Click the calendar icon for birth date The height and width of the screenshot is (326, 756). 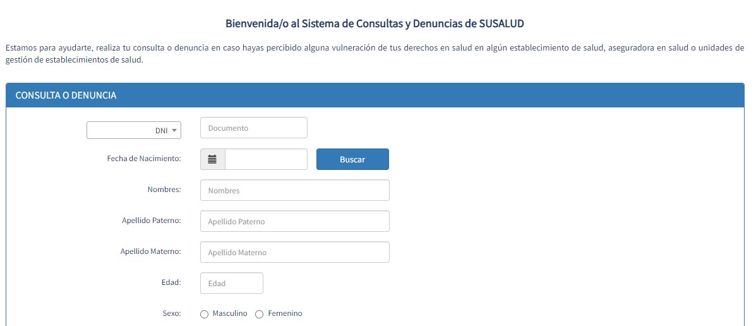[213, 159]
